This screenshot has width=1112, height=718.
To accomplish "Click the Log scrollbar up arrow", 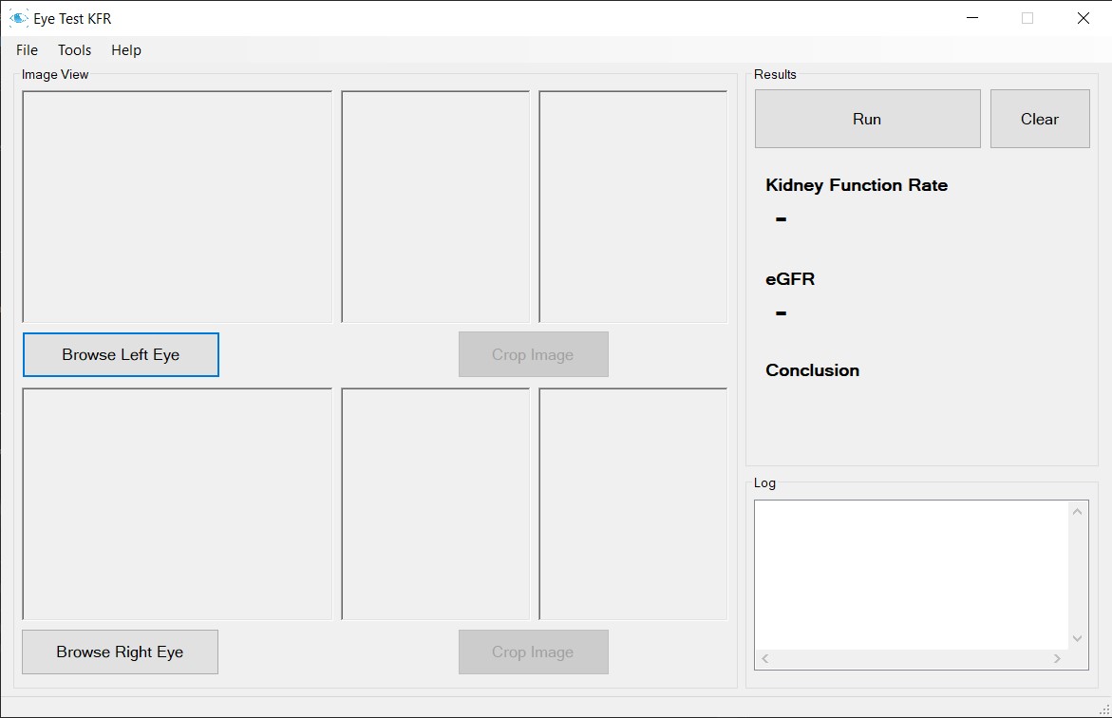I will (x=1077, y=512).
